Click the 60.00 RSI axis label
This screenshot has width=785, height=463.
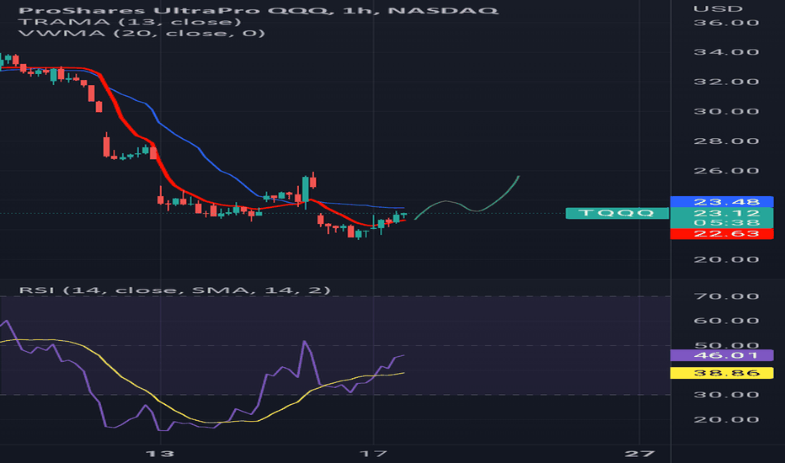click(x=726, y=321)
